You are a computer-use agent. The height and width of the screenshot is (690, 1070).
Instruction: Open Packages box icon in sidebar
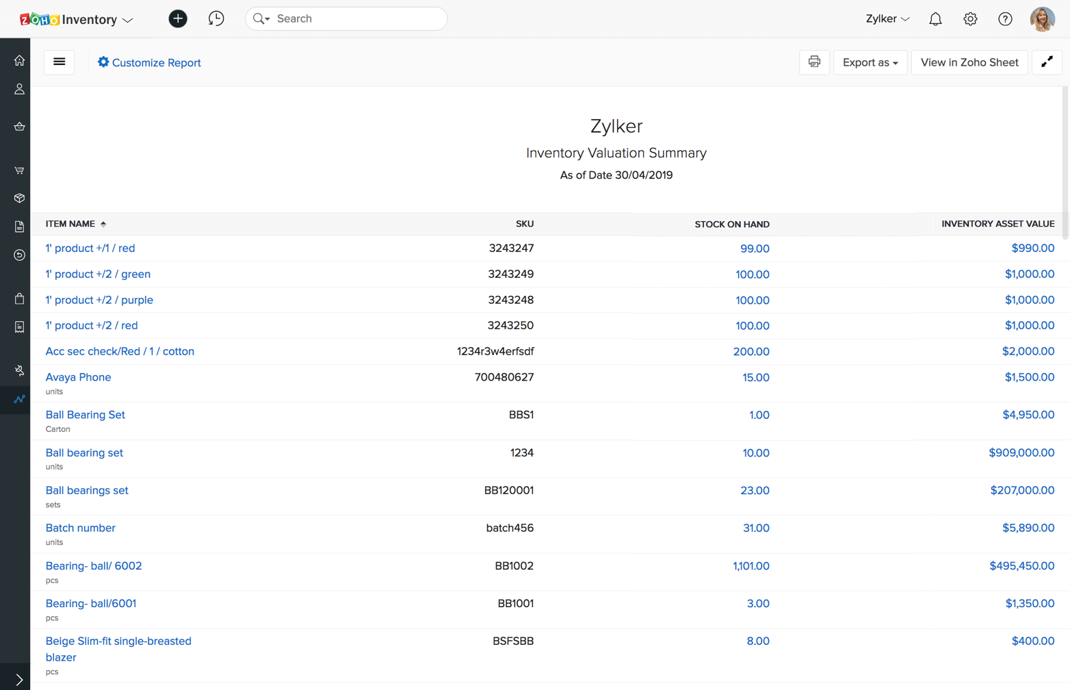[19, 198]
